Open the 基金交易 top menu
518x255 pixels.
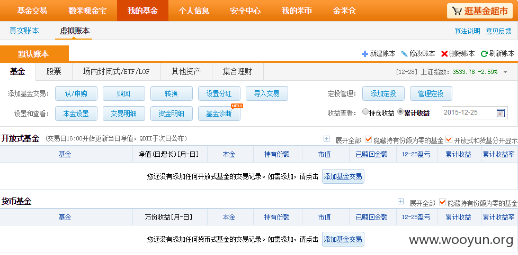pos(32,11)
